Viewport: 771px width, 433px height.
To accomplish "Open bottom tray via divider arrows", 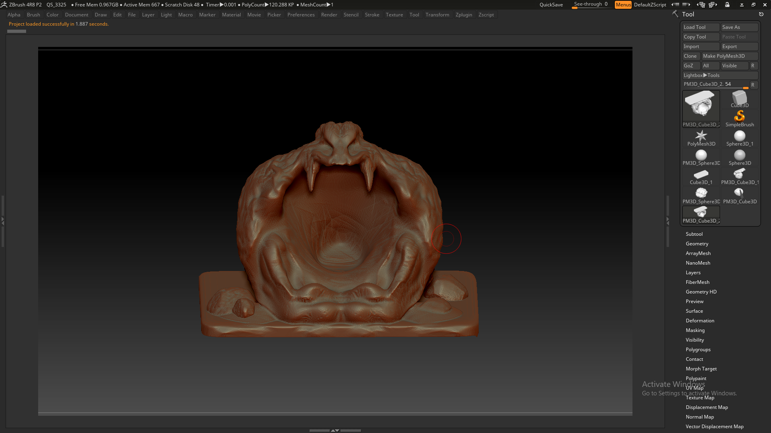I will tap(335, 430).
